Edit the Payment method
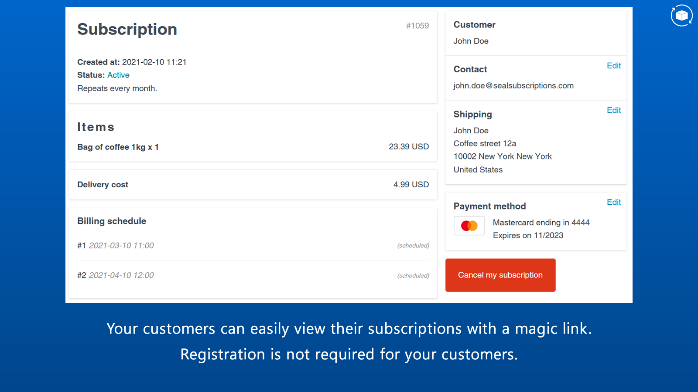 tap(613, 202)
